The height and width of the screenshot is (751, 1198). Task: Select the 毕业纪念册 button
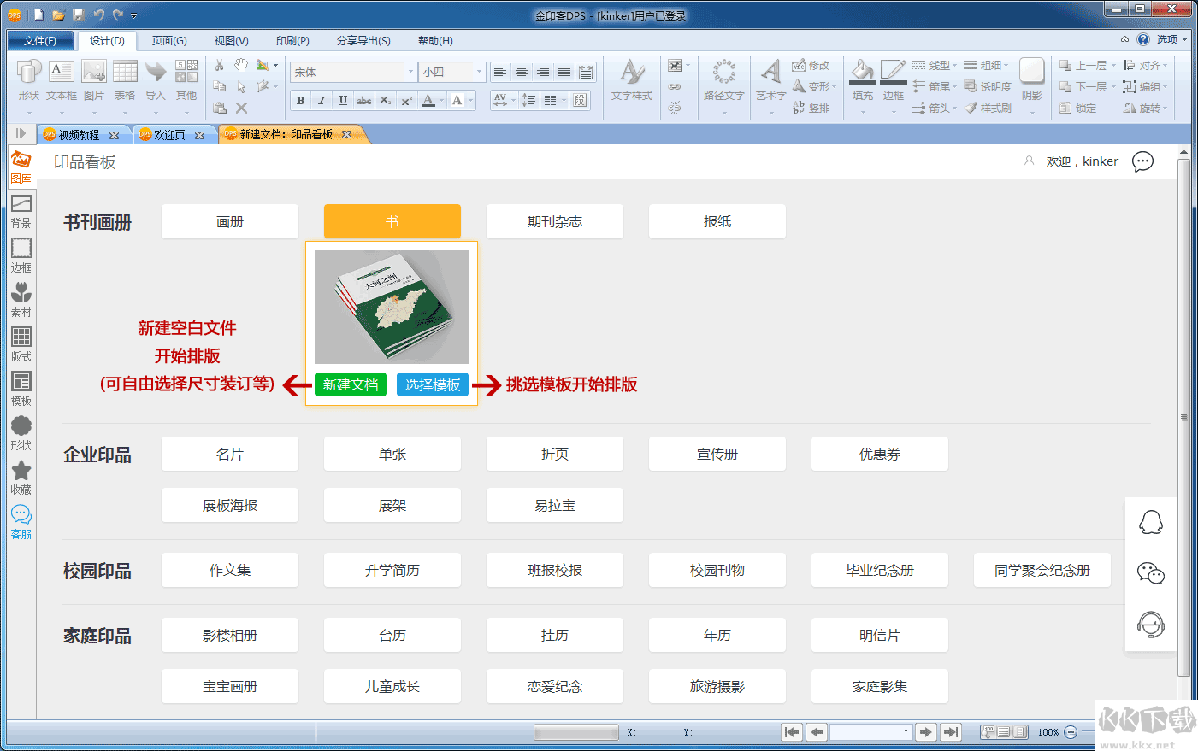(880, 570)
